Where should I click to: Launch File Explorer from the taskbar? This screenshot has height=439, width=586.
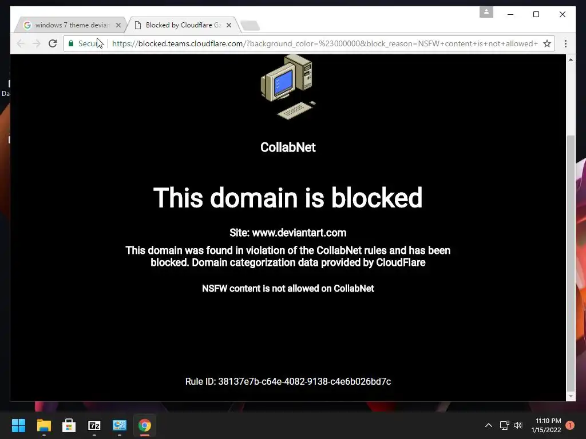click(x=43, y=425)
